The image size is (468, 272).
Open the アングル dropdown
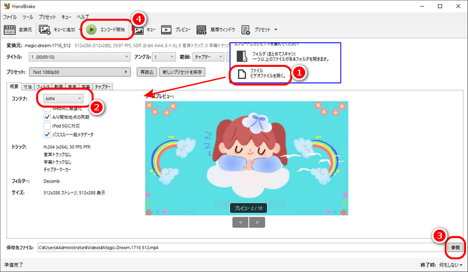[x=164, y=57]
